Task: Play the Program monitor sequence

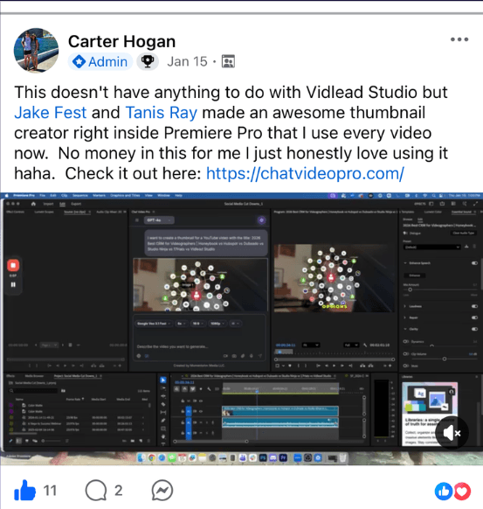Action: (x=334, y=366)
